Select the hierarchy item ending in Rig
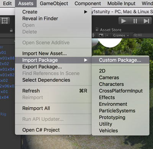This screenshot has width=153, height=149. click(x=3, y=114)
